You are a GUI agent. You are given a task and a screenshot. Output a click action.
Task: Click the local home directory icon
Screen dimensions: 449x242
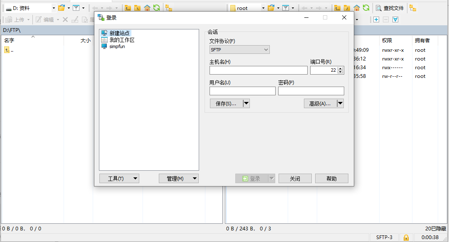pyautogui.click(x=147, y=8)
